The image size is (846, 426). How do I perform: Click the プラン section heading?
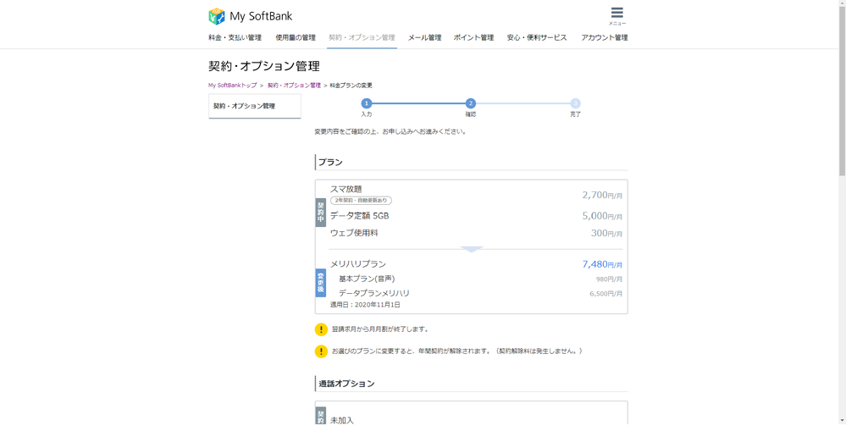330,163
